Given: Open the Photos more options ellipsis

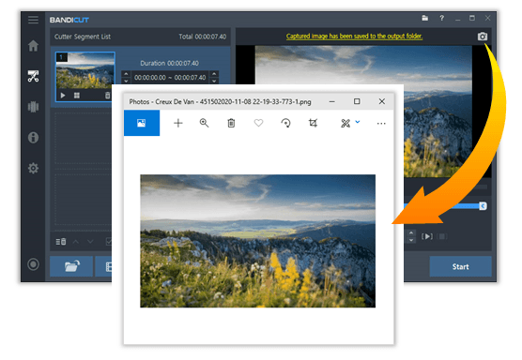Looking at the screenshot, I should [x=381, y=124].
